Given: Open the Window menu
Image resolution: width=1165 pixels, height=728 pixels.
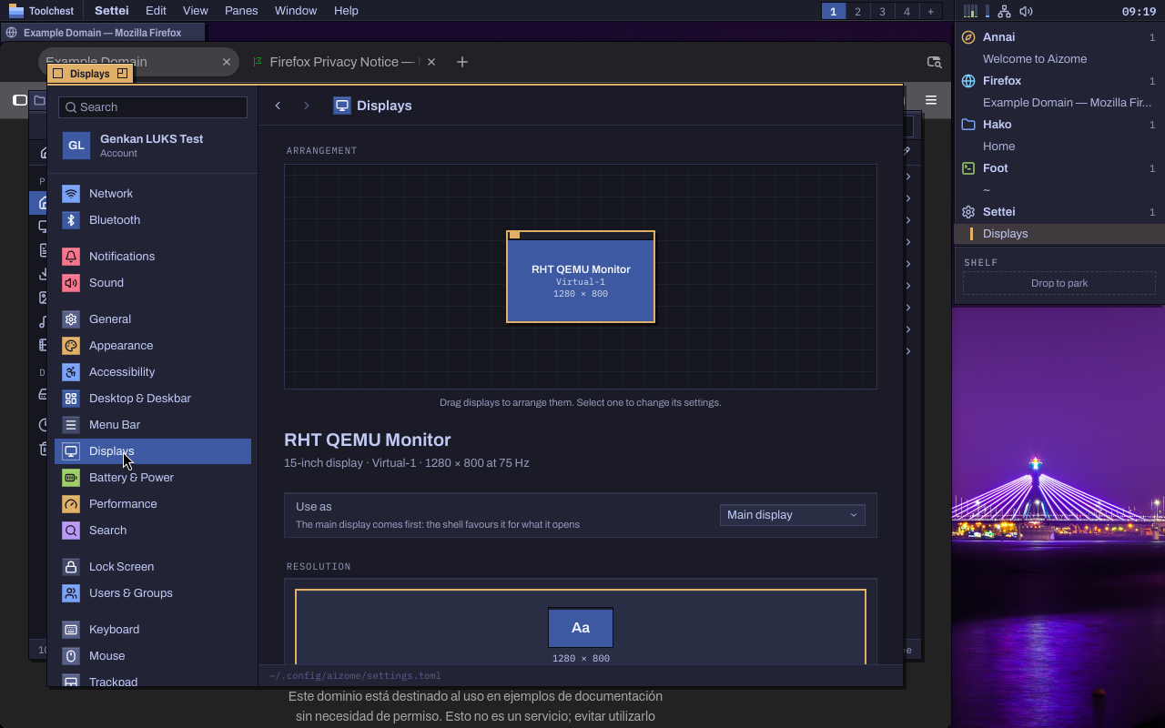Looking at the screenshot, I should point(296,11).
